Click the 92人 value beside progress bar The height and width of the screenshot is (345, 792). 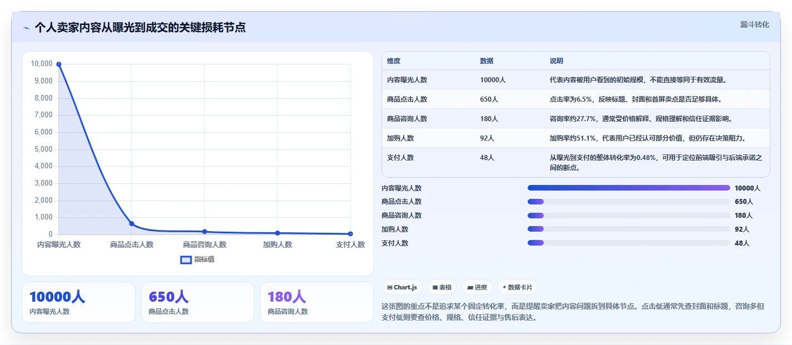[x=741, y=229]
